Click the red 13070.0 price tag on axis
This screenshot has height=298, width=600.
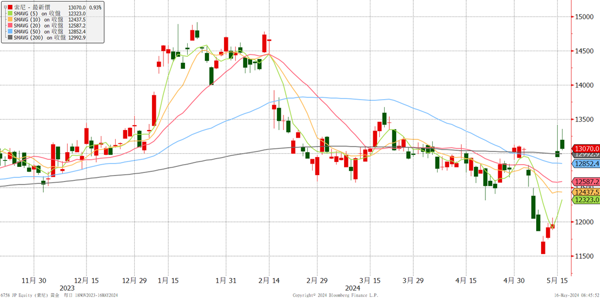pyautogui.click(x=586, y=149)
